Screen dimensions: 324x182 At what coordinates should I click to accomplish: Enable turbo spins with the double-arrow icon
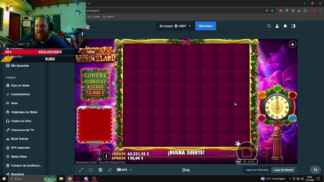[238, 161]
